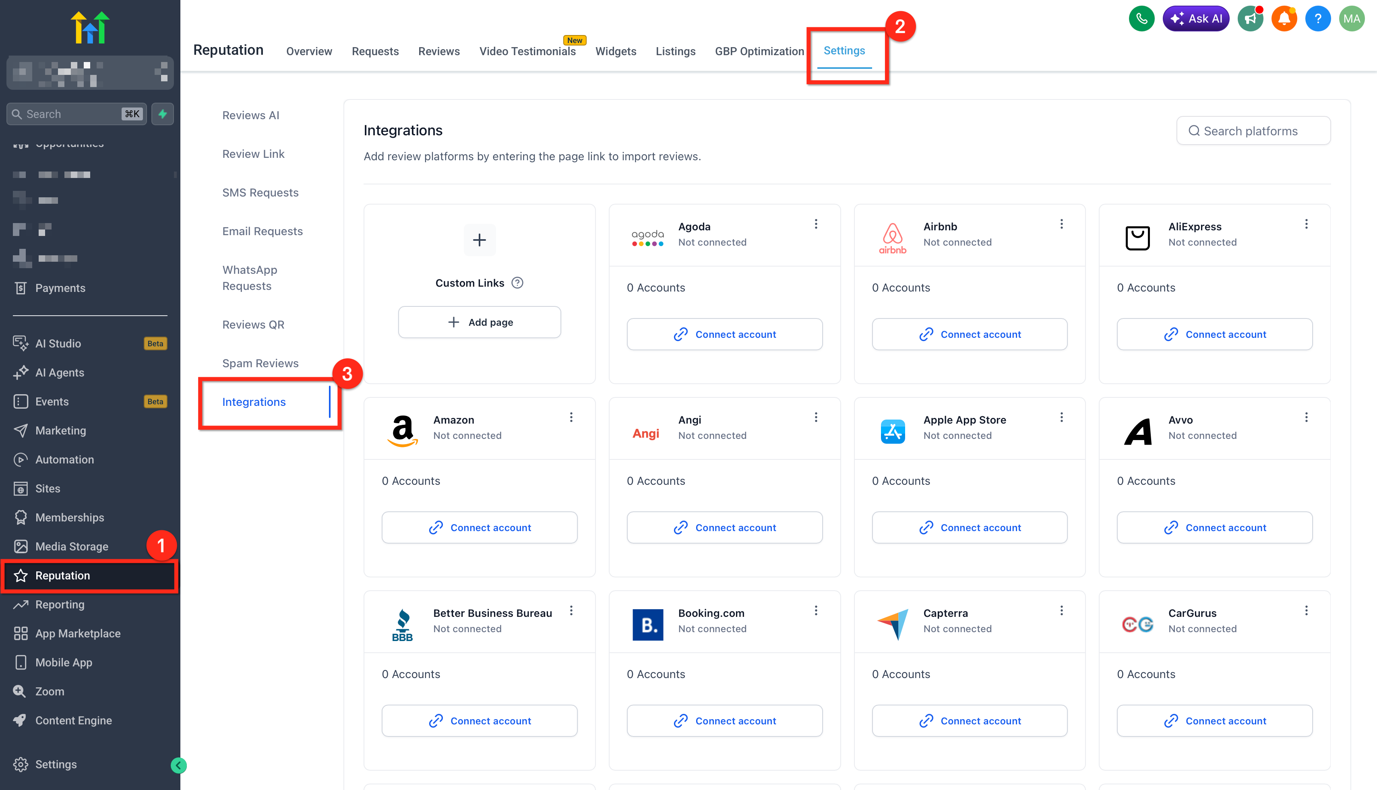Connect an Airbnb account
The height and width of the screenshot is (790, 1377).
pos(970,334)
